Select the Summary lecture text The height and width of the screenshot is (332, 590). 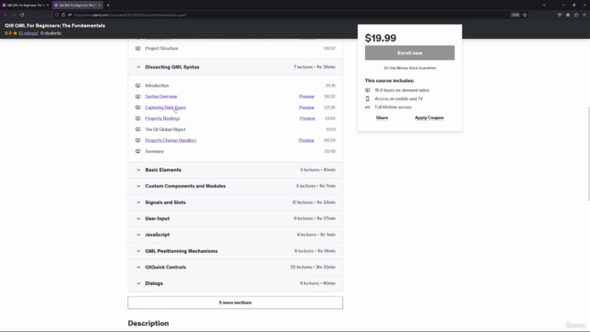154,151
